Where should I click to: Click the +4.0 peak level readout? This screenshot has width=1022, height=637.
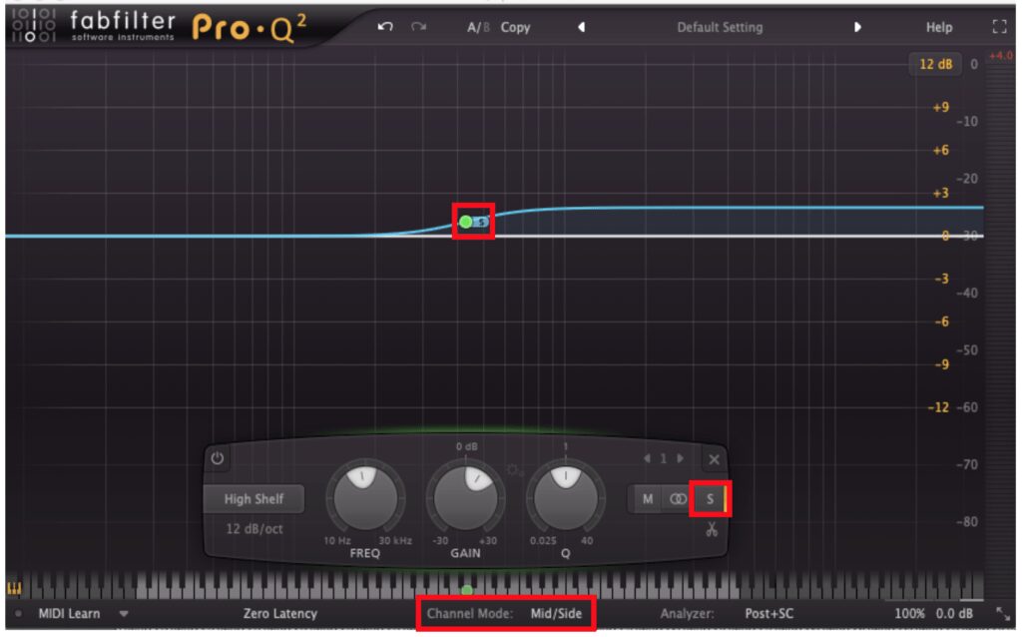[1000, 56]
